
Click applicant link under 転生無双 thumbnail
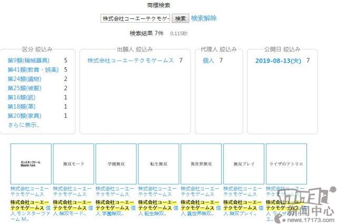tap(157, 191)
